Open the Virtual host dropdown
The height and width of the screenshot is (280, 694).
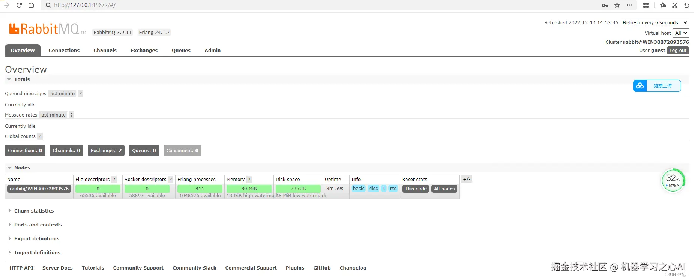pos(681,33)
